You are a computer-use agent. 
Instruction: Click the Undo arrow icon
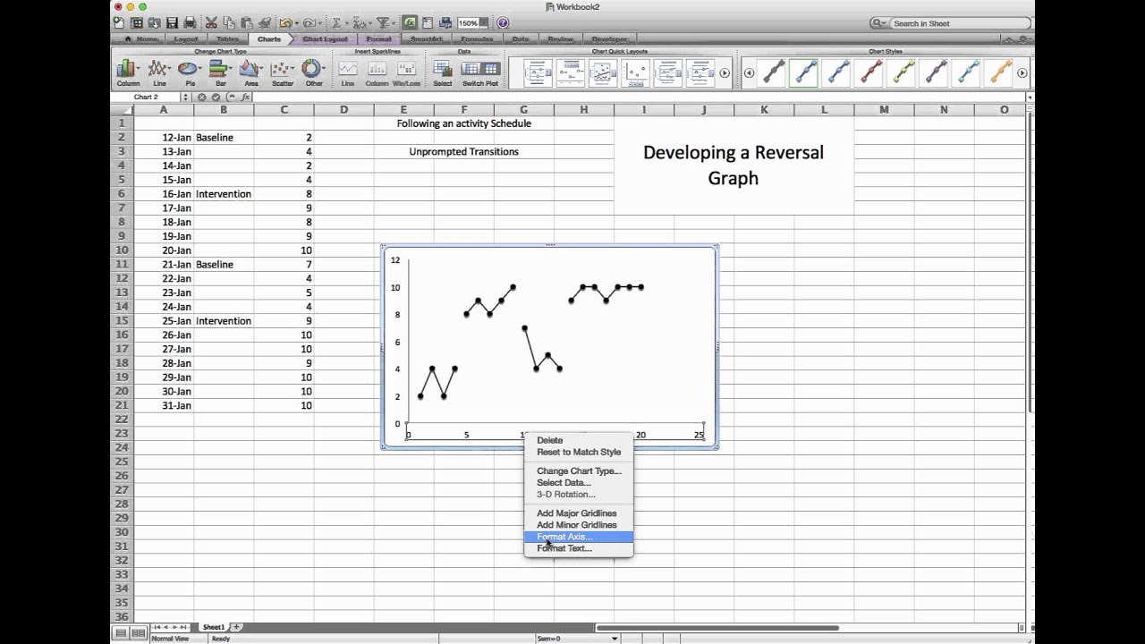point(284,23)
